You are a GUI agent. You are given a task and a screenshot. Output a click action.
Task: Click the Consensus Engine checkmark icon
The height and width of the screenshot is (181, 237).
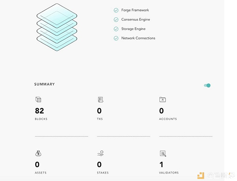coord(116,20)
